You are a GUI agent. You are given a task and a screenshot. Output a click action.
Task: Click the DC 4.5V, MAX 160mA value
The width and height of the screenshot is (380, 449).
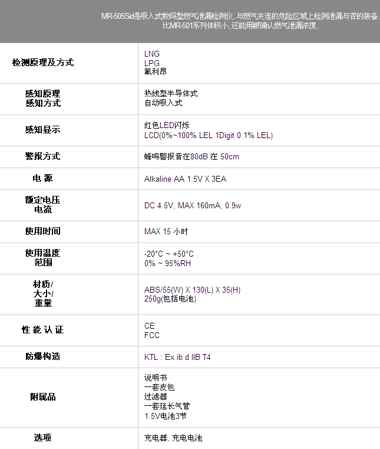click(x=193, y=205)
